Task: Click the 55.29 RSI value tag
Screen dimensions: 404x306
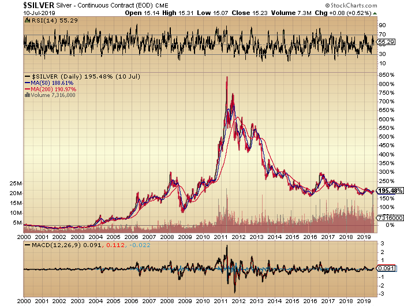Action: 387,42
